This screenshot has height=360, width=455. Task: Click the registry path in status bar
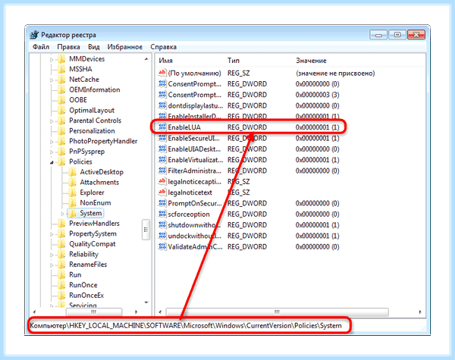pyautogui.click(x=186, y=326)
